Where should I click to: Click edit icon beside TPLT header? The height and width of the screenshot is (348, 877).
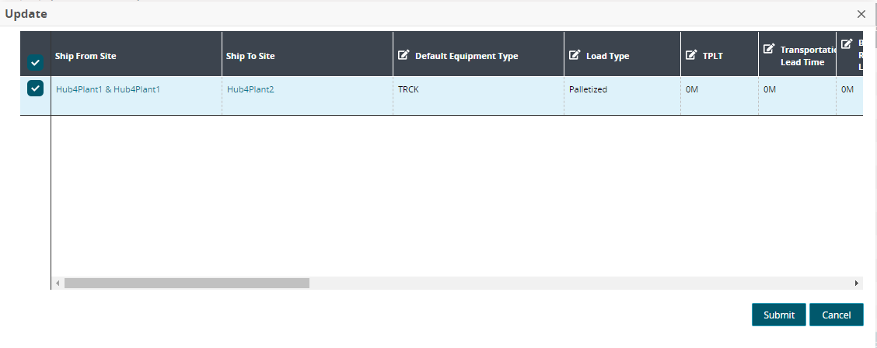tap(691, 55)
